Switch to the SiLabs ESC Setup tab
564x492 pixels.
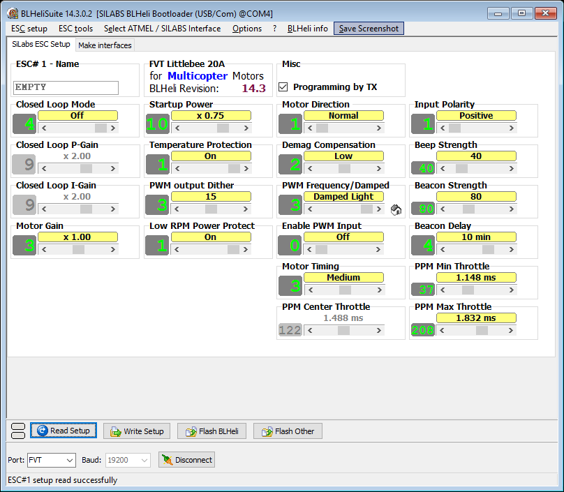(x=41, y=44)
